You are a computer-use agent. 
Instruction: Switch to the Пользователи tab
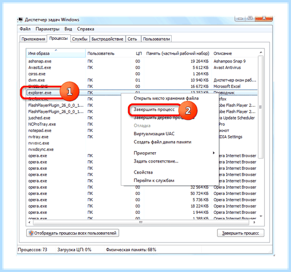(157, 39)
